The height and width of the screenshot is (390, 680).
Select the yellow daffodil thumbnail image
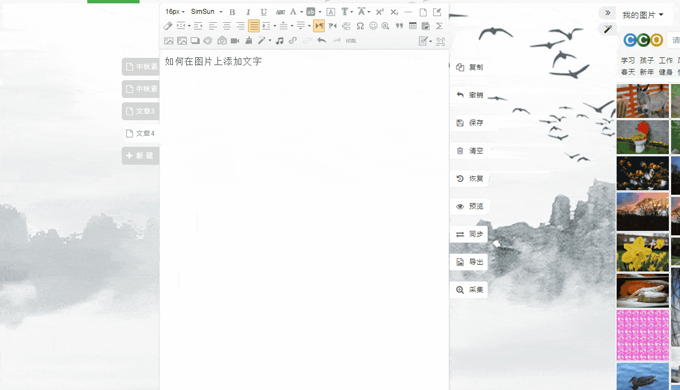pos(642,252)
